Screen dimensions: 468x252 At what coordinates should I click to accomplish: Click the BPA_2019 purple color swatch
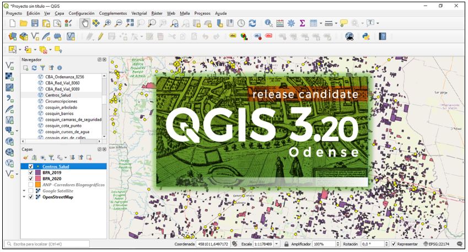[38, 173]
